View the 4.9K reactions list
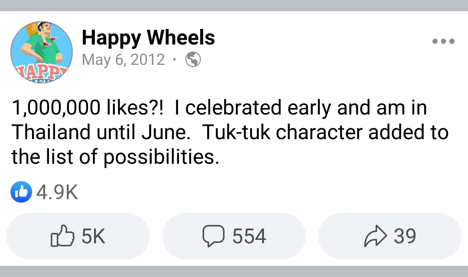This screenshot has height=277, width=468. (57, 192)
